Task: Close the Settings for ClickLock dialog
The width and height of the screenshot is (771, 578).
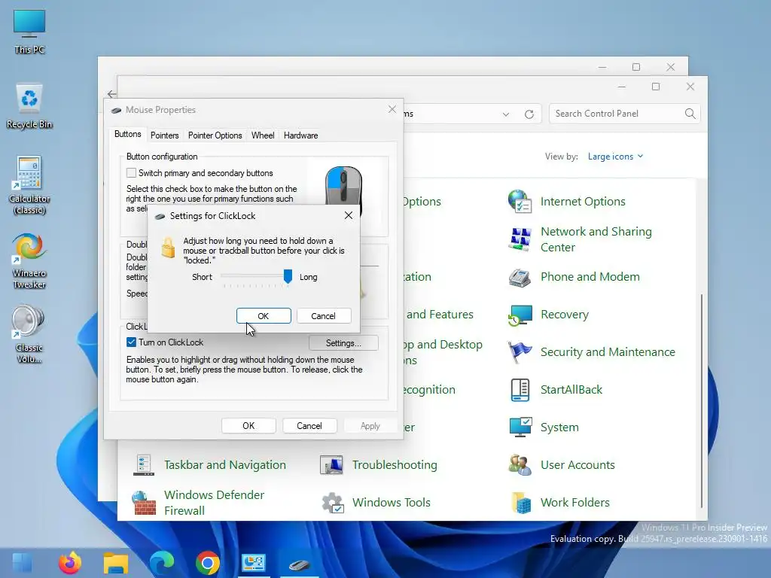Action: tap(349, 215)
